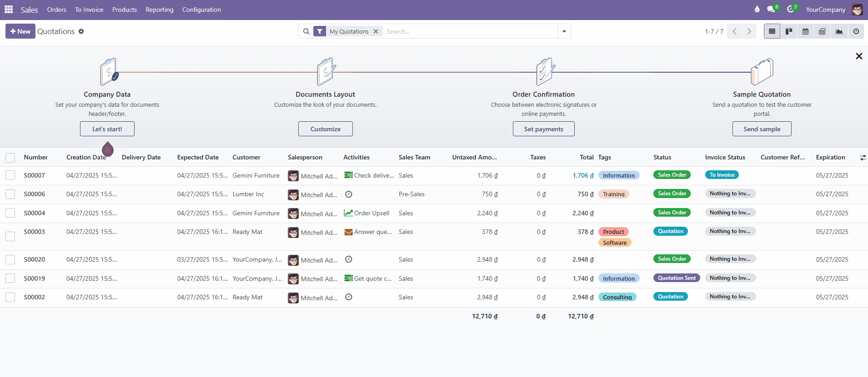
Task: Click the search magnifier icon
Action: 306,31
